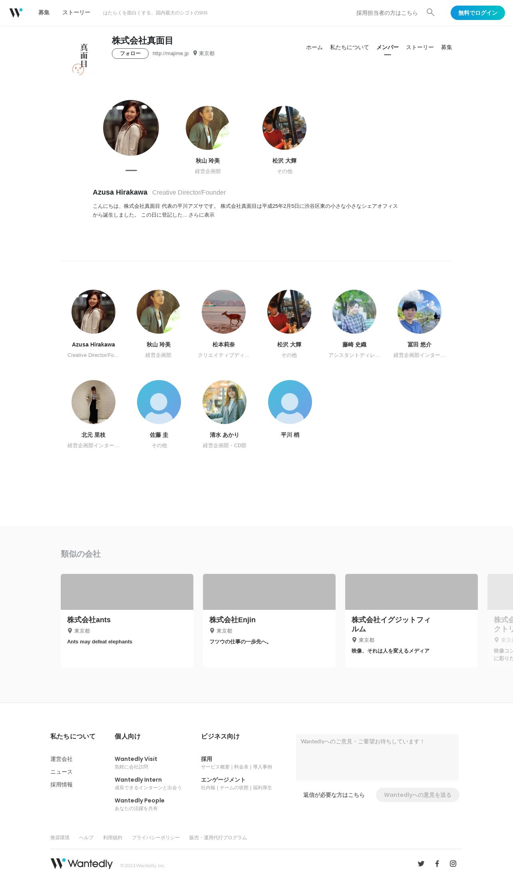Open the Facebook icon in the footer

[x=437, y=864]
